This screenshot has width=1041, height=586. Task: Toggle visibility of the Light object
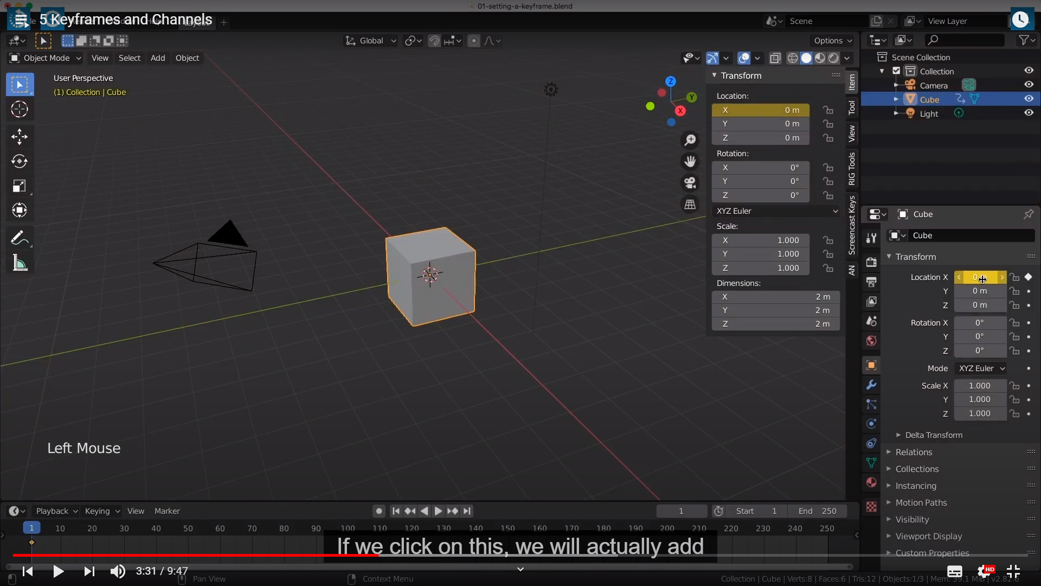click(1029, 113)
